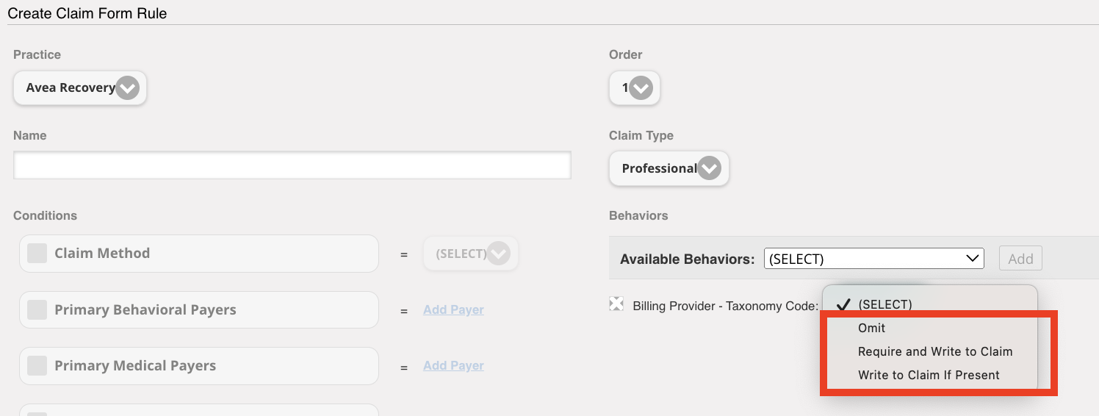Select Require and Write to Claim
1099x416 pixels.
pos(934,351)
